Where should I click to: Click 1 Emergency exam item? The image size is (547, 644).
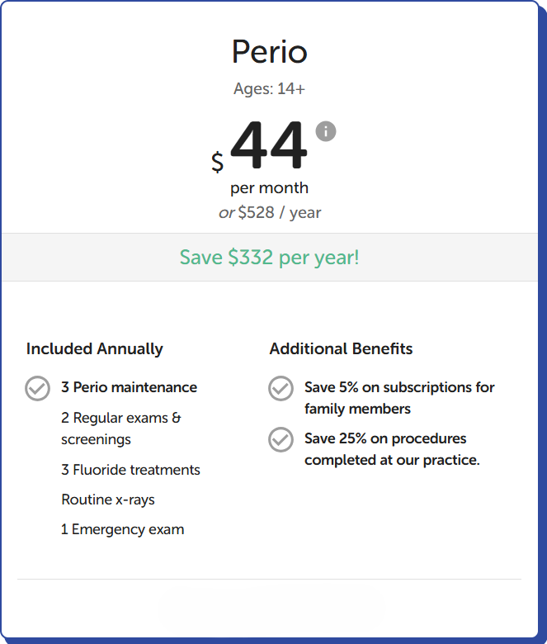click(122, 529)
